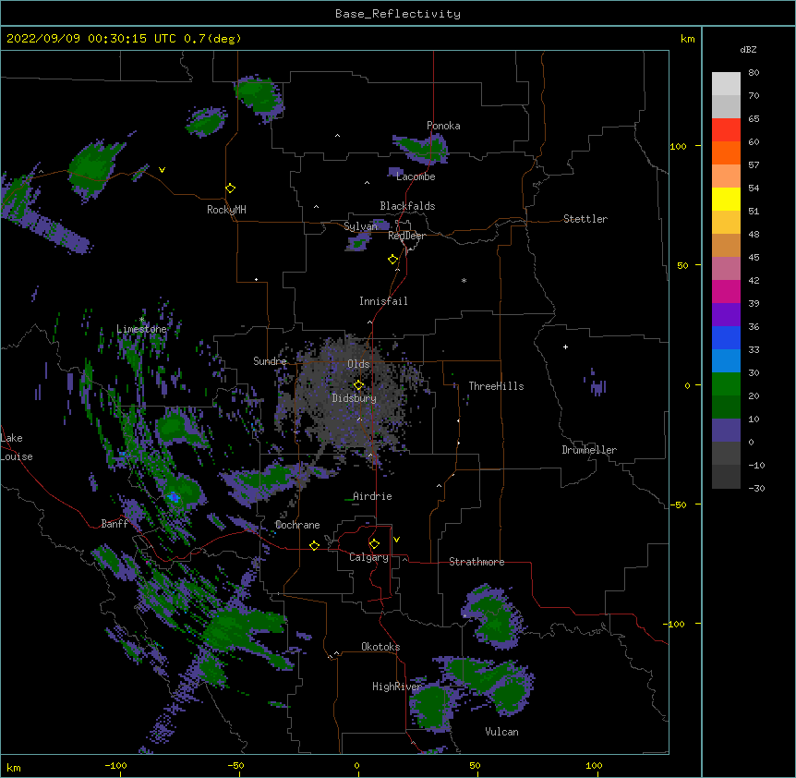Select the slate purple 0-10 dBZ swatch
Viewport: 796px width, 778px height.
coord(726,431)
